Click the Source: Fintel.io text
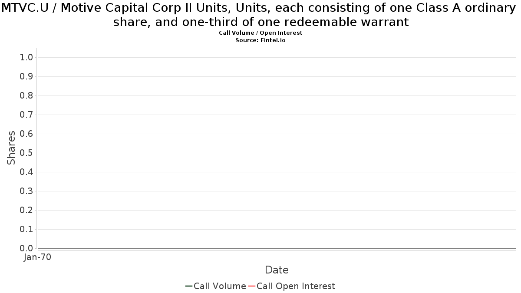Screen dimensions: 521x293 [260, 40]
